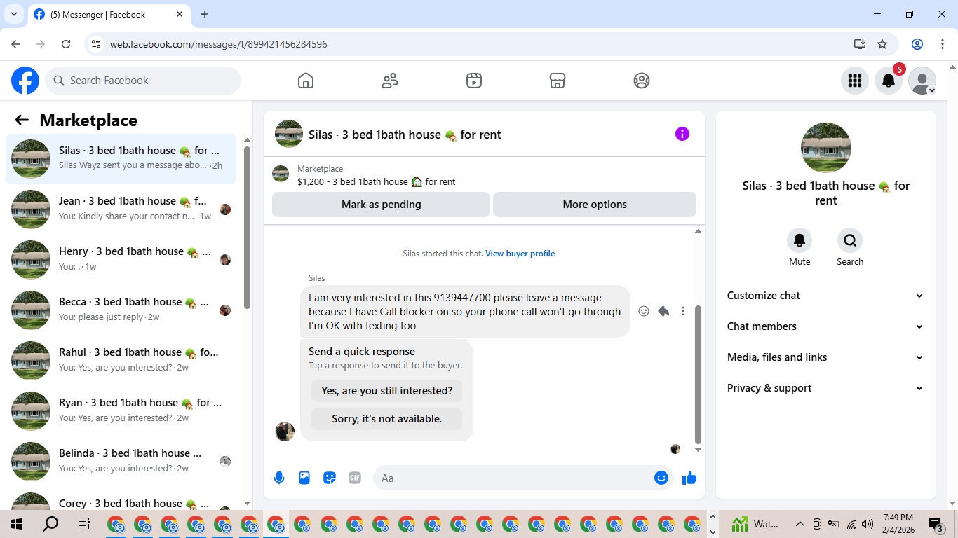Open the purple conversation information icon

(x=682, y=134)
